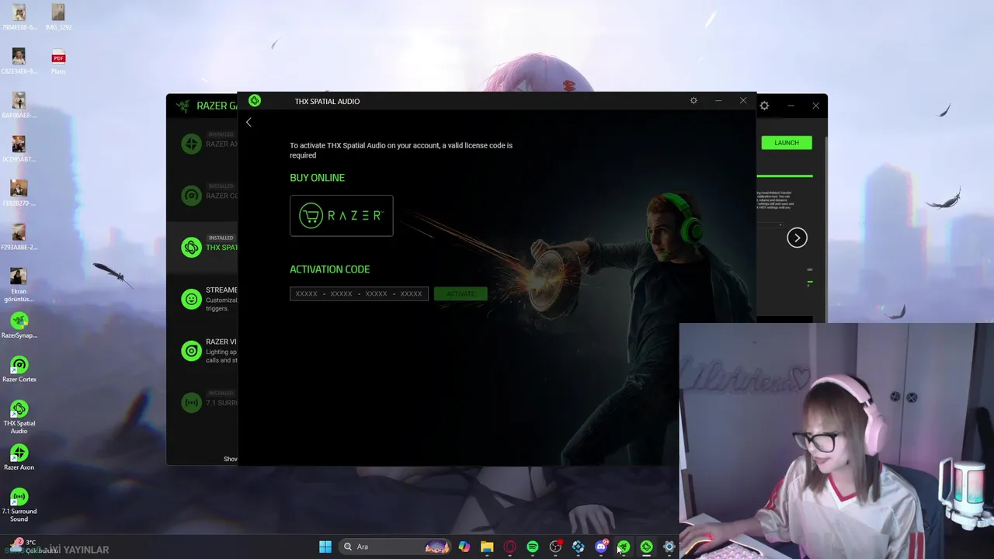The image size is (994, 559).
Task: Open Razer Synapse desktop shortcut
Action: (19, 325)
